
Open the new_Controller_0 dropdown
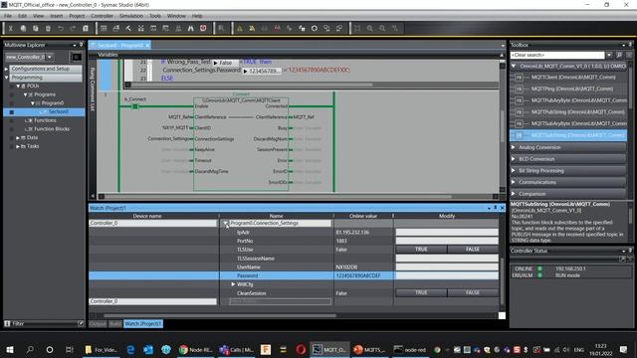[x=50, y=57]
